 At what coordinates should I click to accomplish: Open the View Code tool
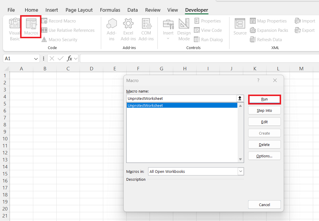(x=208, y=30)
